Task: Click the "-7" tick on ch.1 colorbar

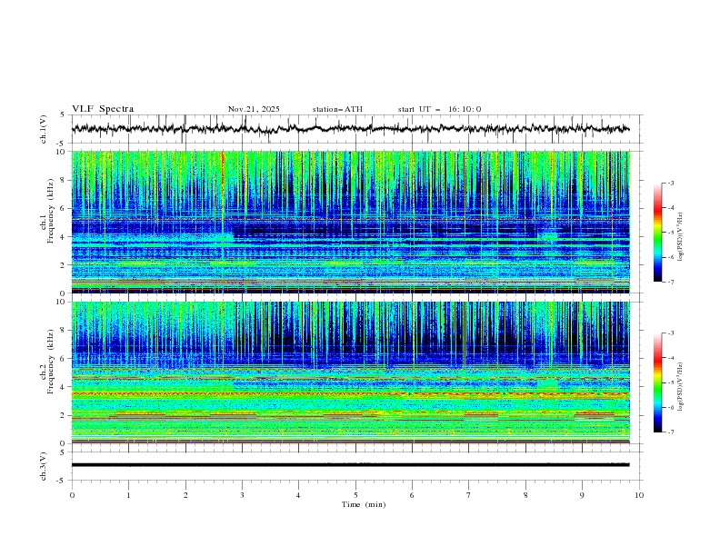Action: pyautogui.click(x=671, y=282)
